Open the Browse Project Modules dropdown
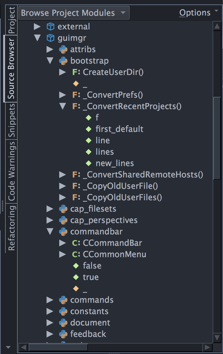The height and width of the screenshot is (354, 223). [74, 13]
